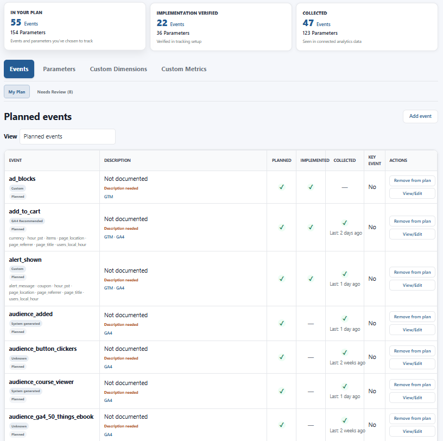This screenshot has width=443, height=441.
Task: Click the Add event button
Action: point(420,116)
